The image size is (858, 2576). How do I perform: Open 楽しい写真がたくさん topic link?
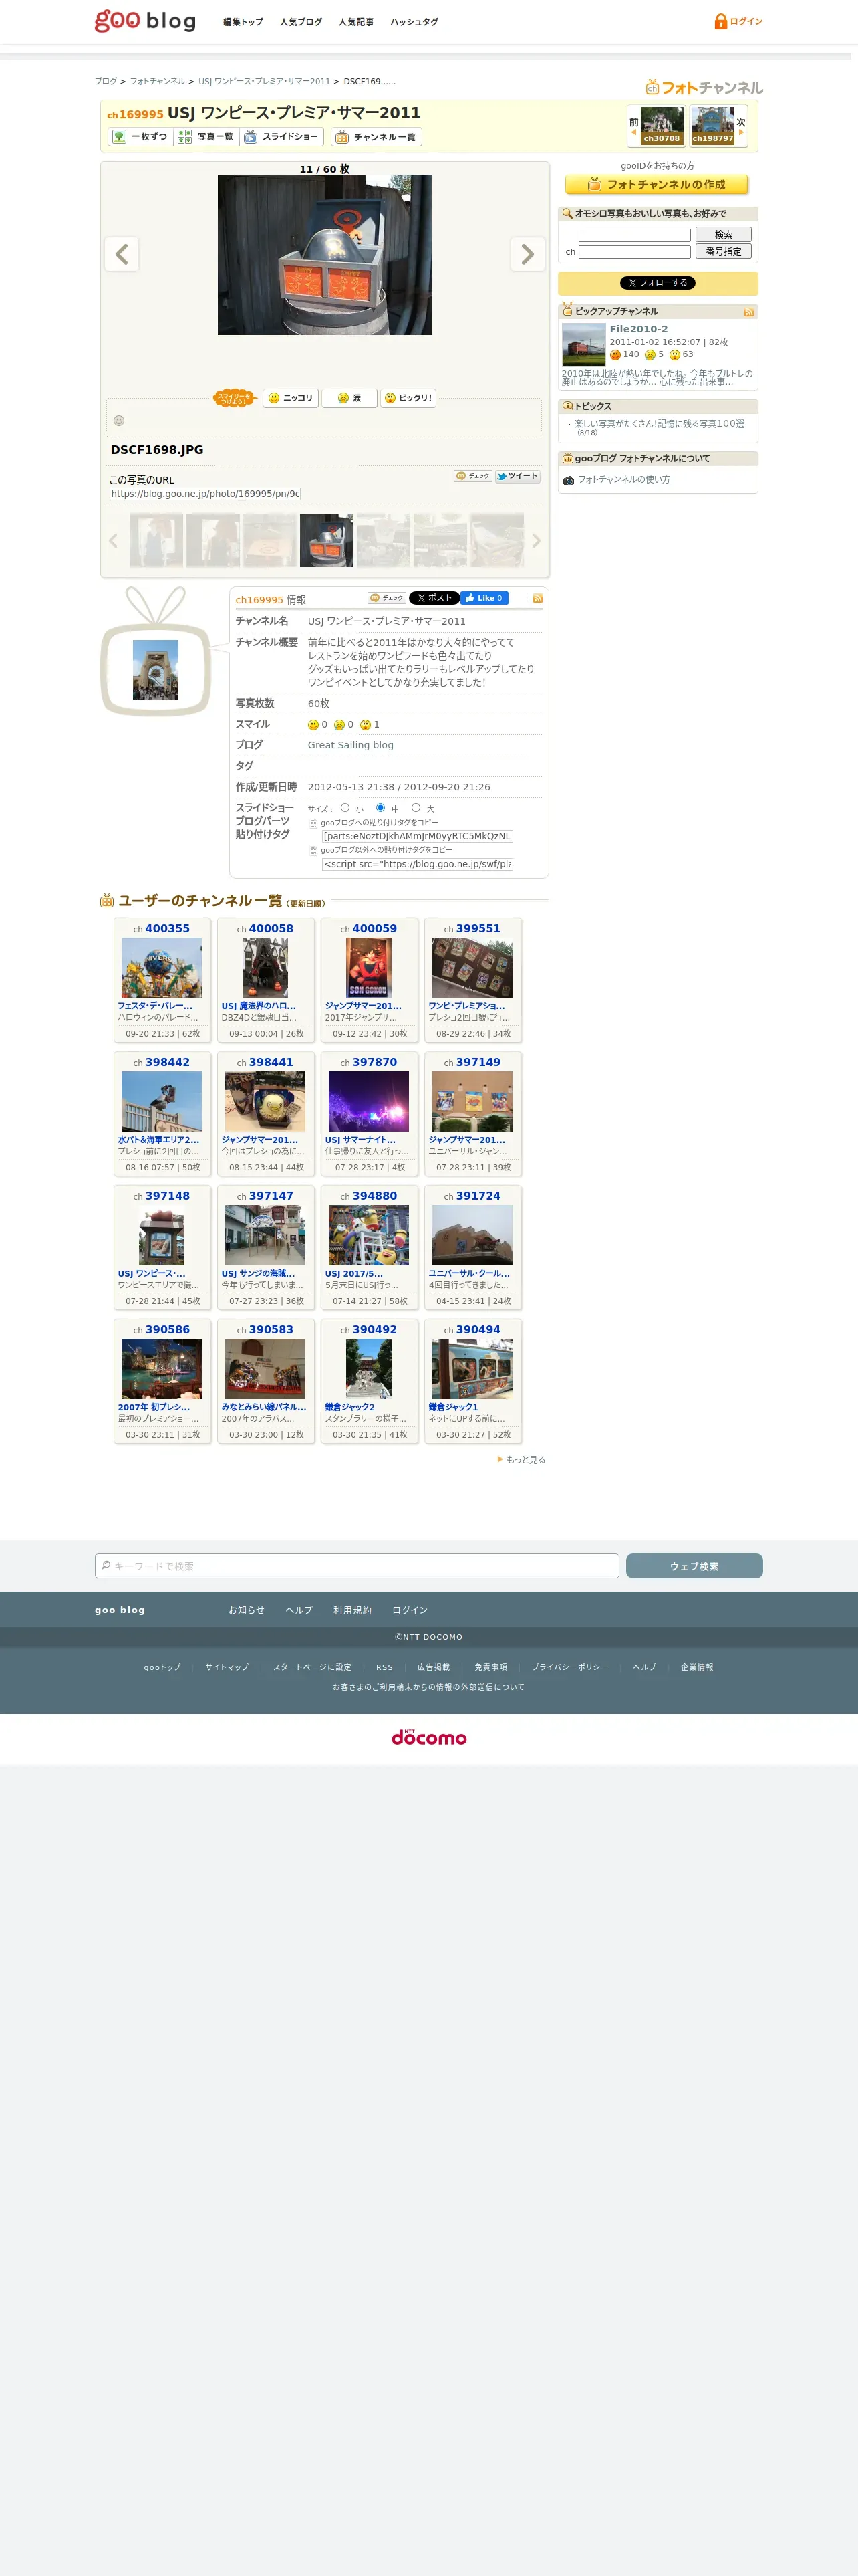coord(660,424)
